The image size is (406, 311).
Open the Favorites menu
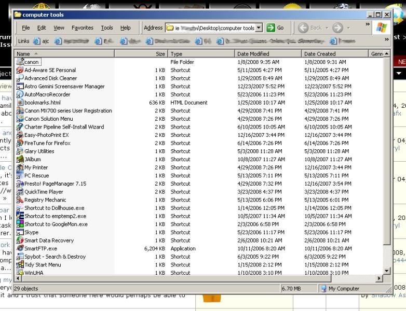pyautogui.click(x=83, y=27)
